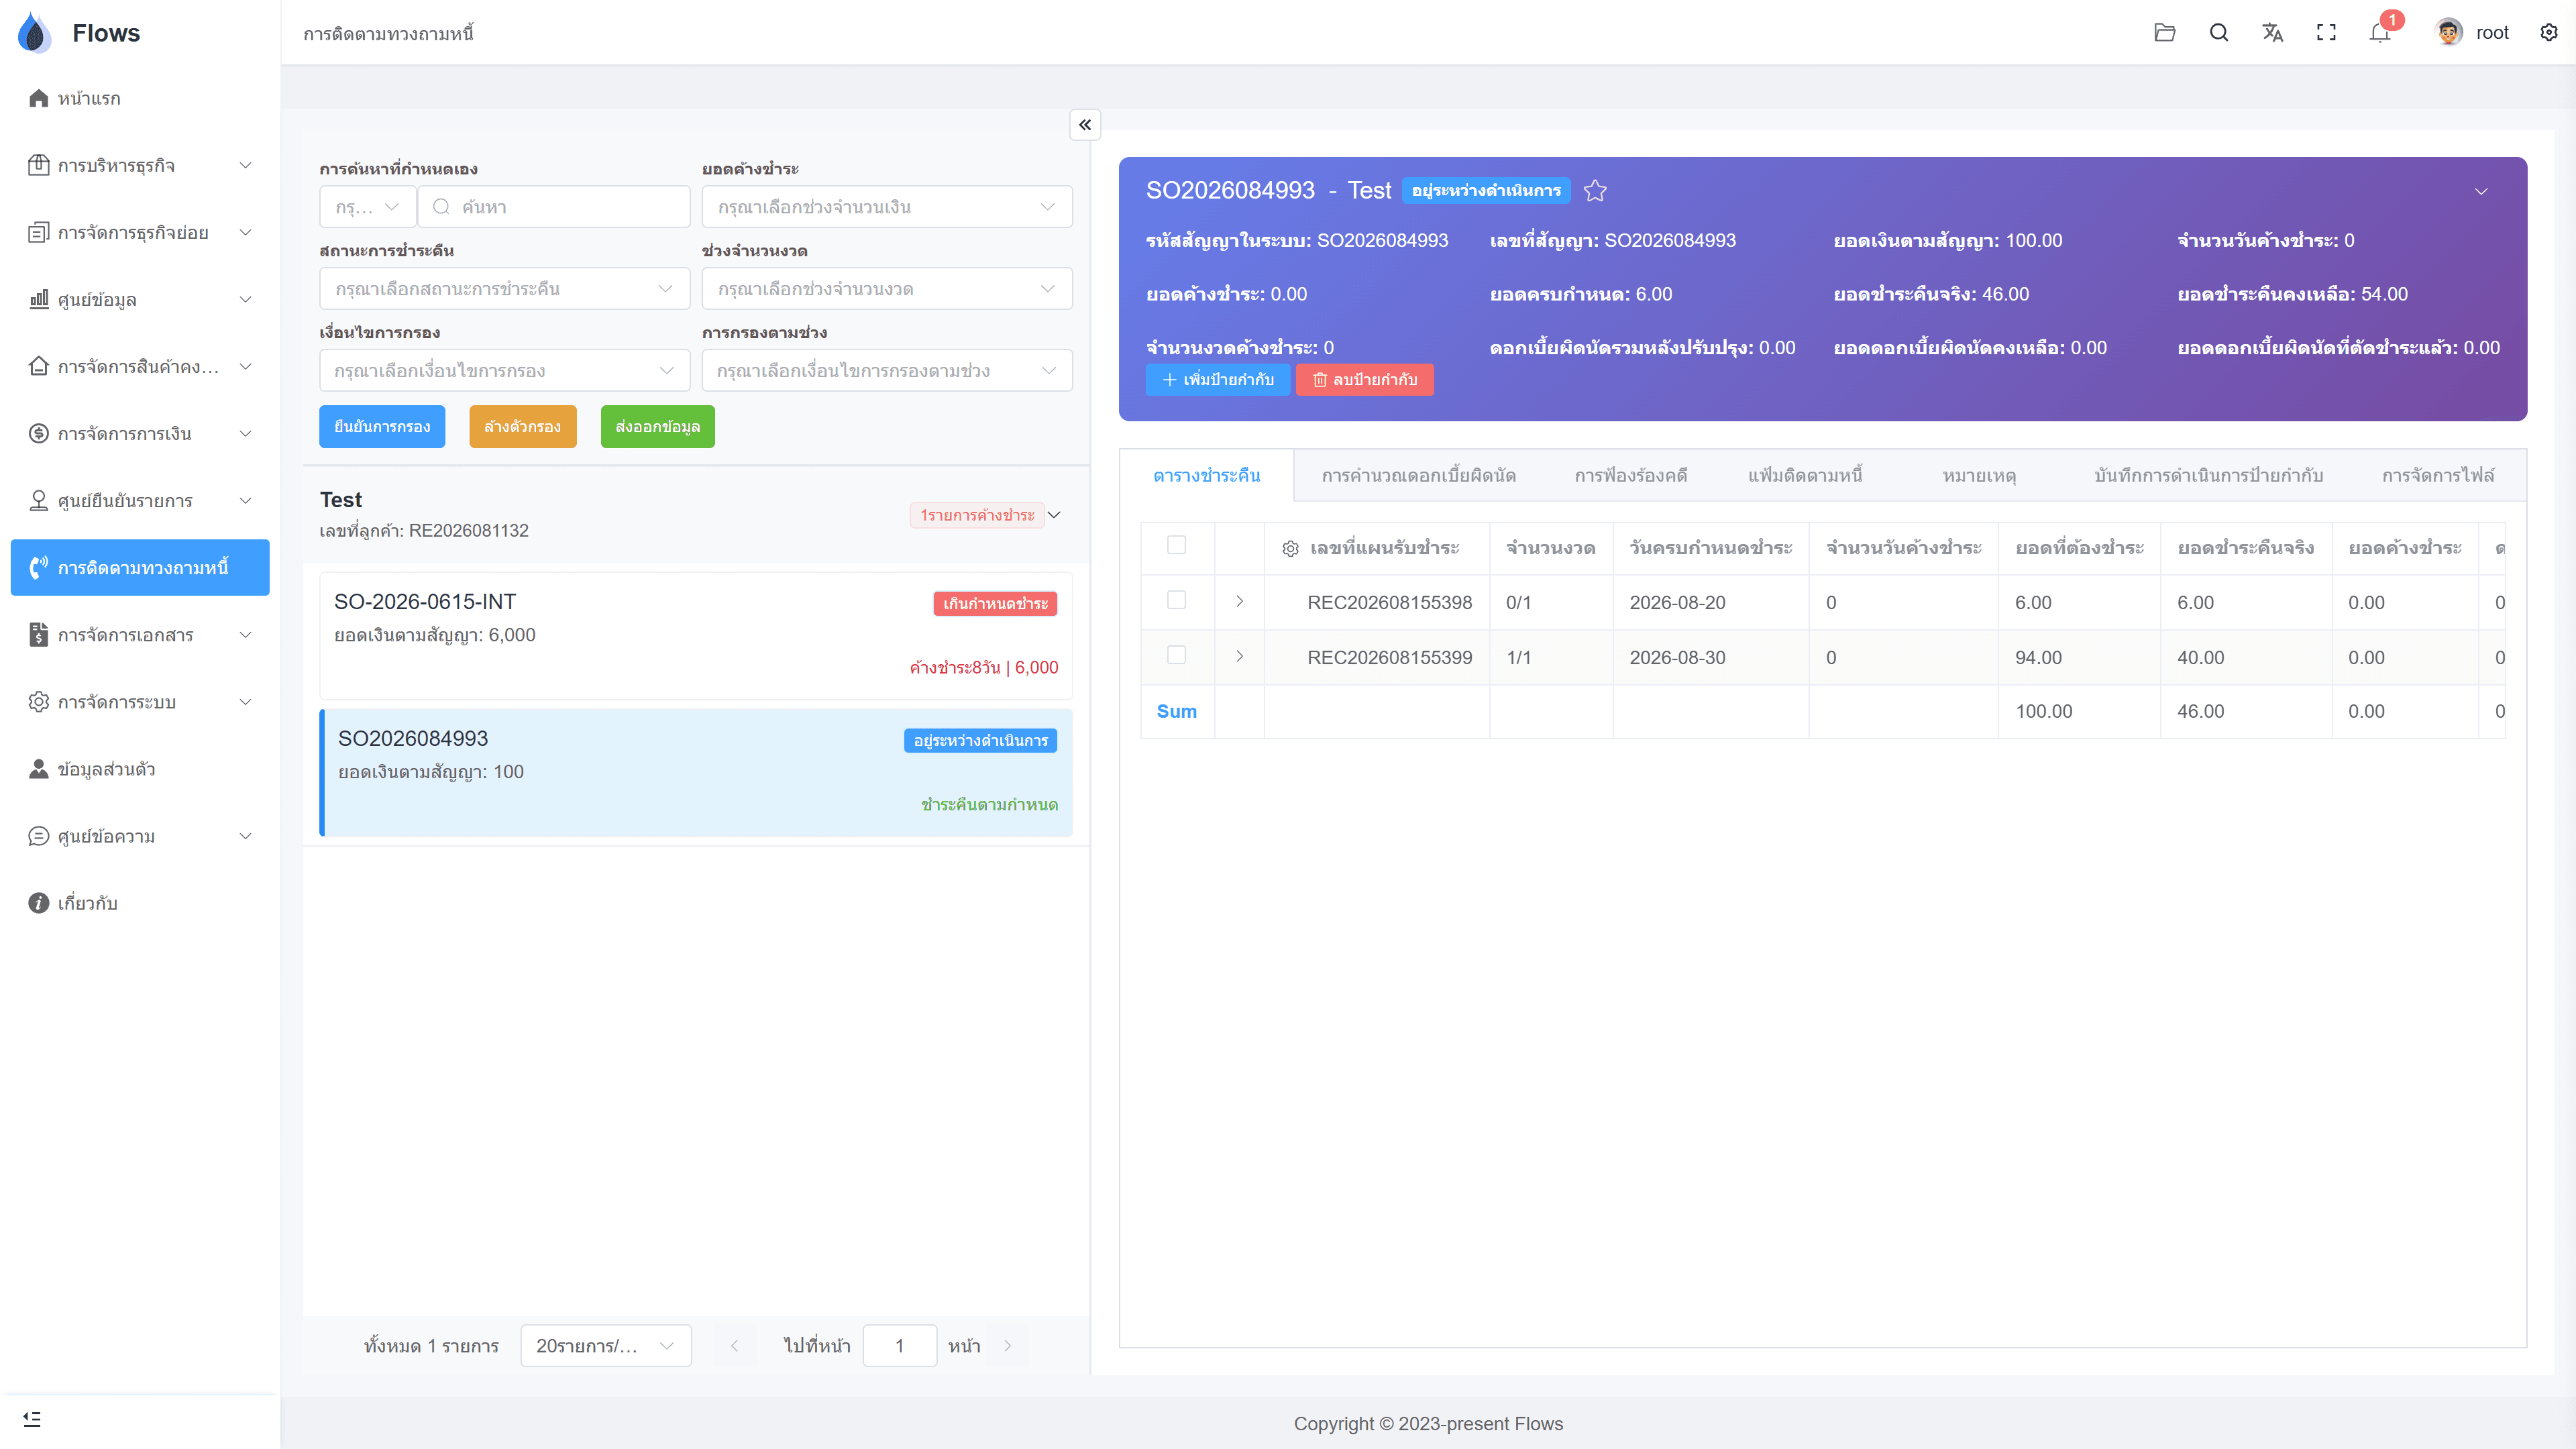Switch to การฟ้องร้องคดี tab

coord(1631,475)
